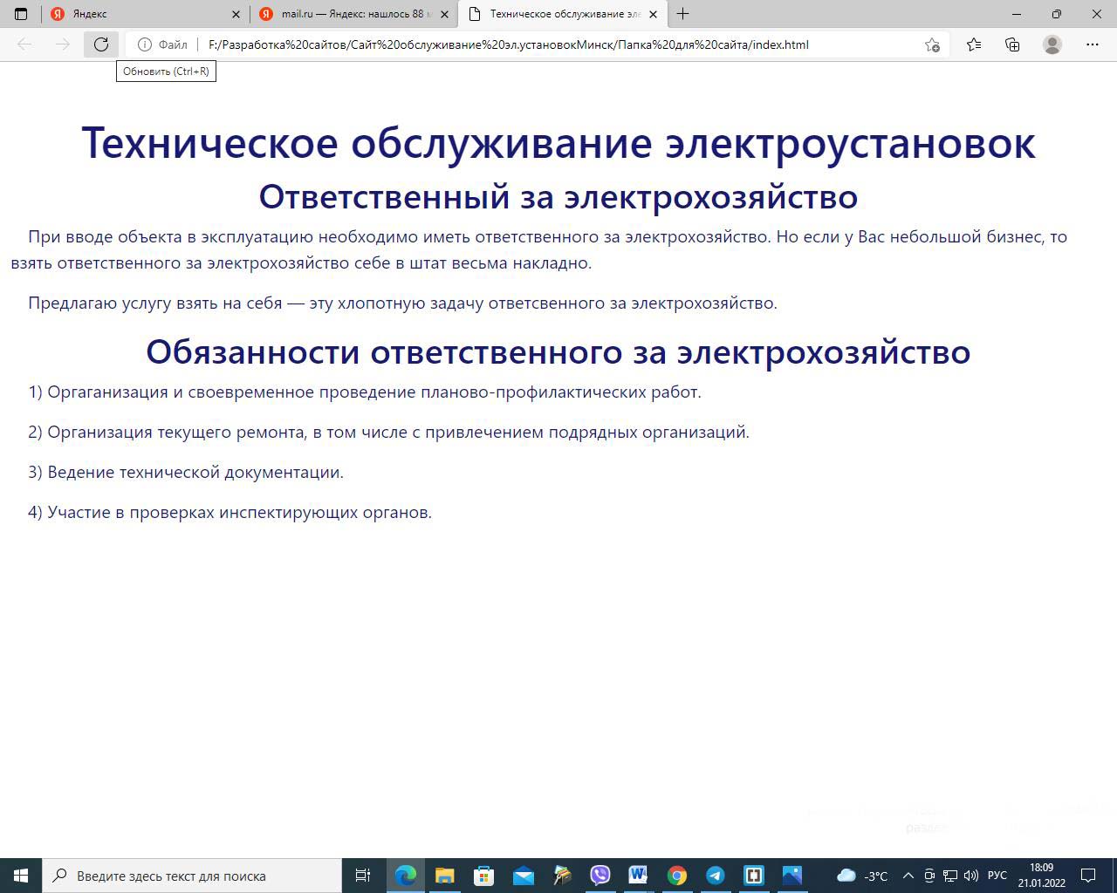1117x893 pixels.
Task: Click the address bar URL
Action: 508,44
